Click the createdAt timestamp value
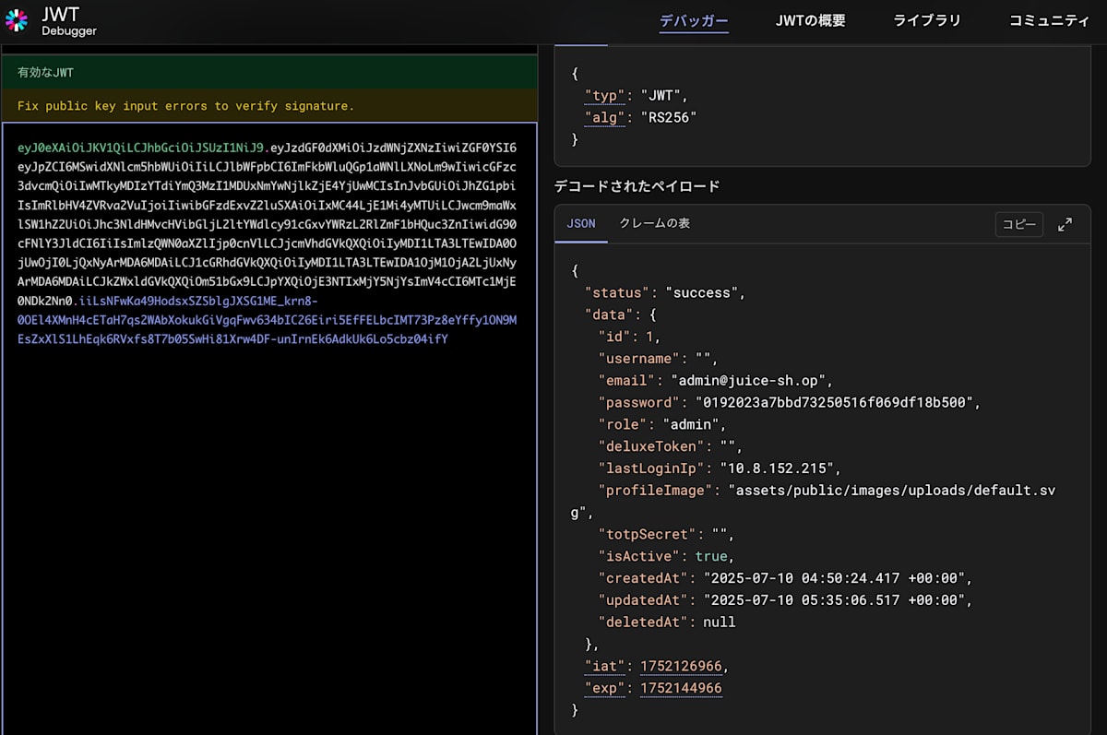Screen dimensions: 1107x735 point(836,578)
